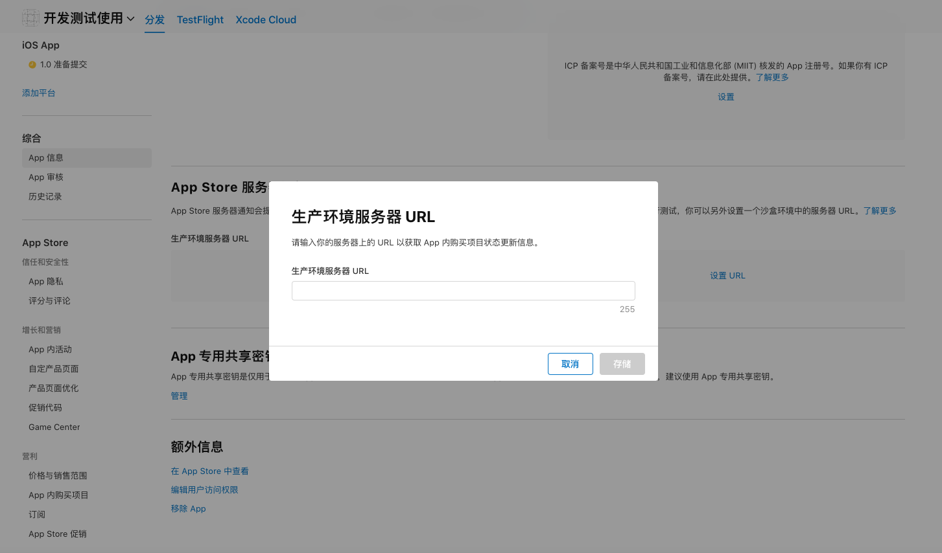Click the iOS App heading
Screen dimensions: 942x553
(41, 45)
